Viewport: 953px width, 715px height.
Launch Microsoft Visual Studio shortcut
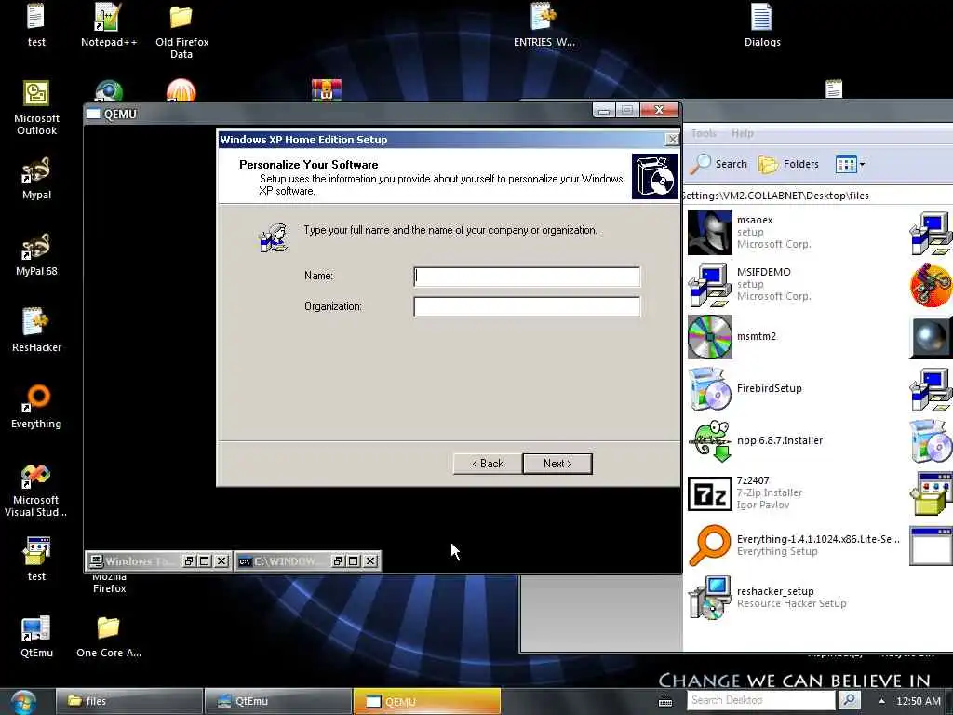tap(36, 490)
